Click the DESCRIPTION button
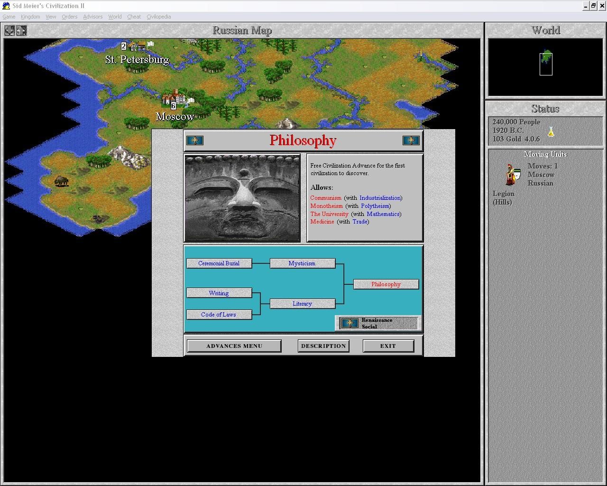Screen dimensions: 607x486 323,346
